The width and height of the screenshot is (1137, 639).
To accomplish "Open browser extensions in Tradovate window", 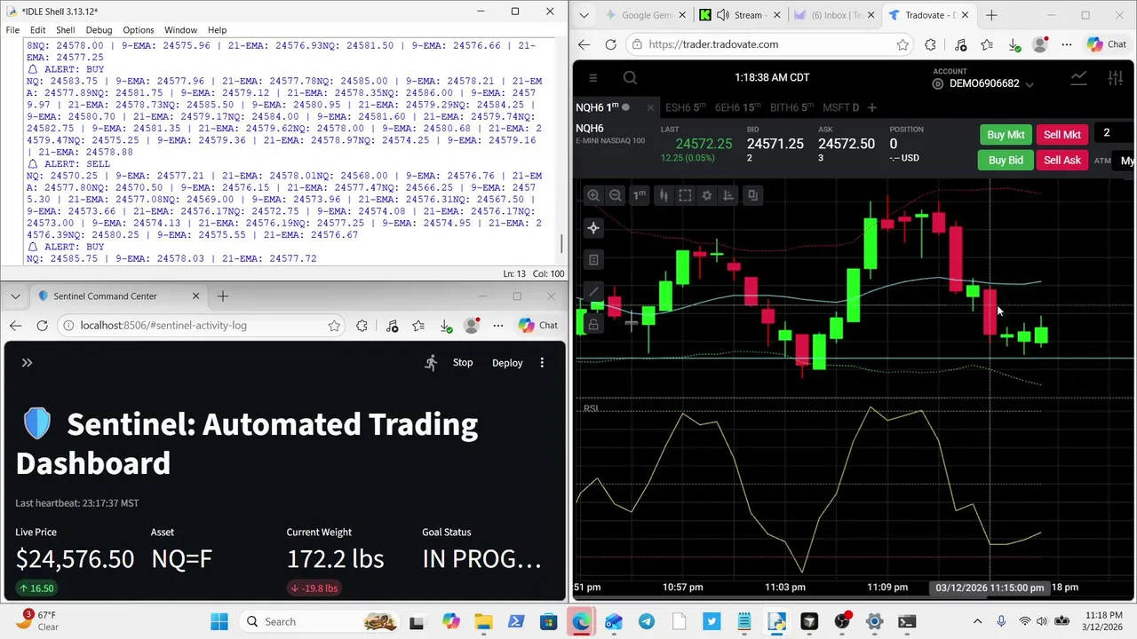I will tap(930, 44).
